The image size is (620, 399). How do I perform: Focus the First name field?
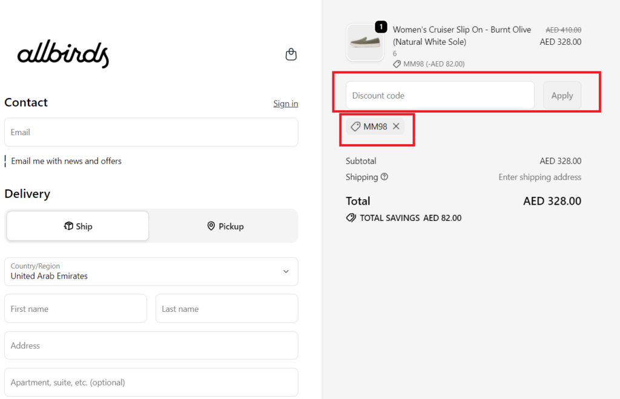pyautogui.click(x=76, y=308)
